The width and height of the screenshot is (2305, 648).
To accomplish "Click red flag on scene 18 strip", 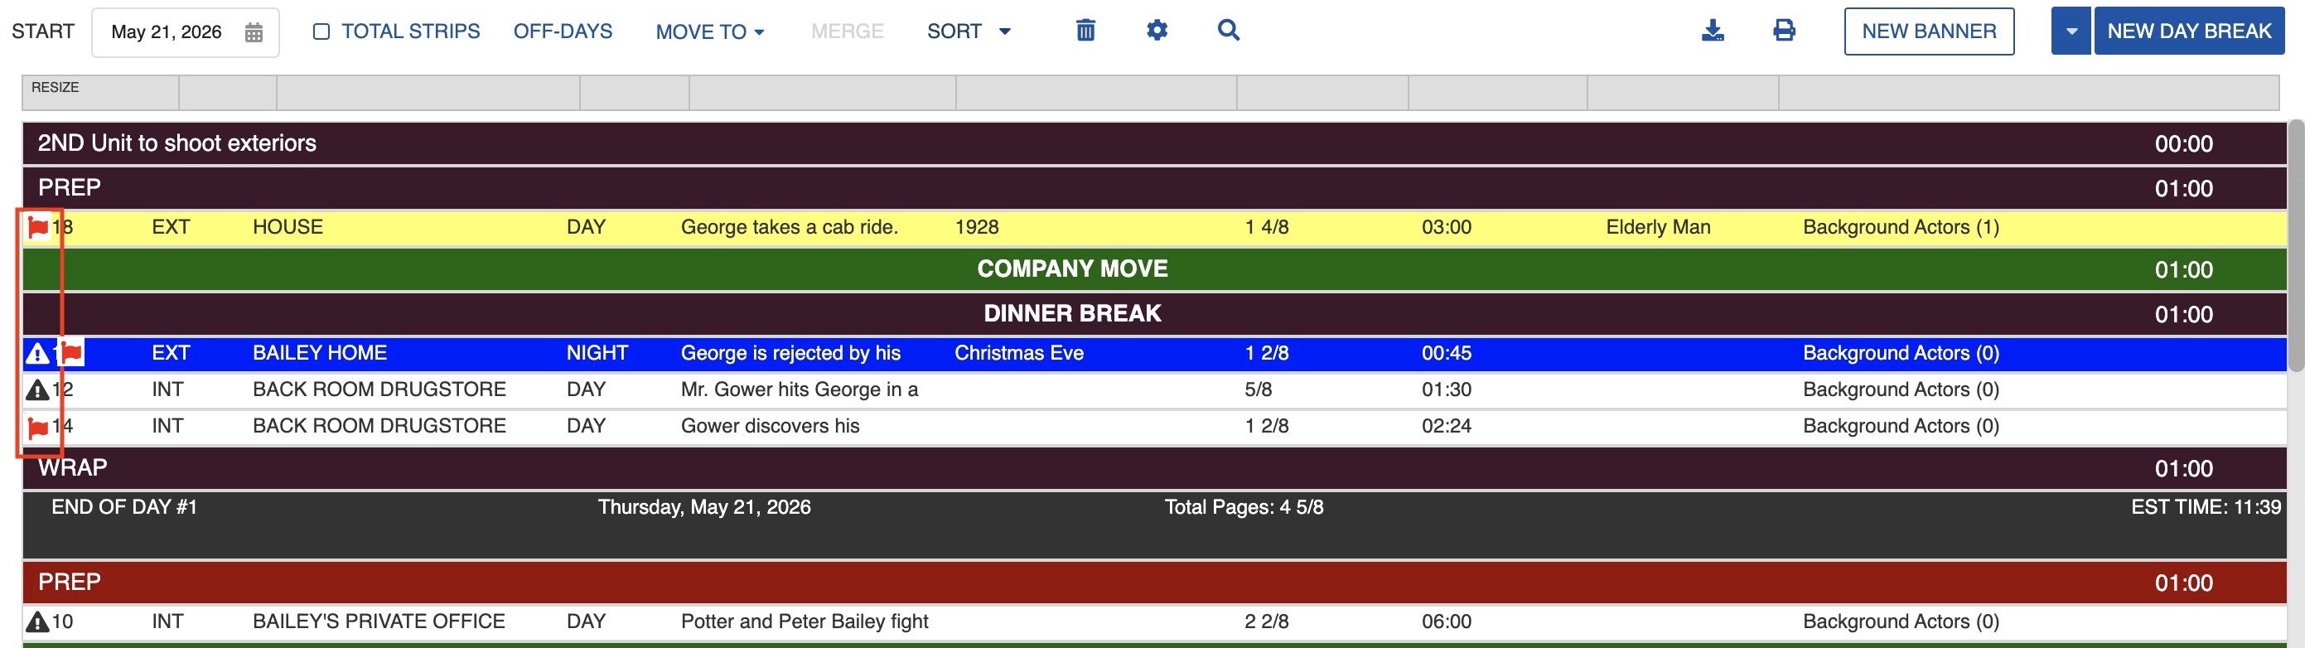I will pos(37,227).
